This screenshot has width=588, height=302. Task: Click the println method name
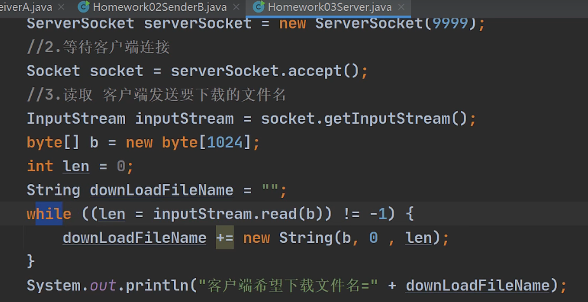(157, 286)
